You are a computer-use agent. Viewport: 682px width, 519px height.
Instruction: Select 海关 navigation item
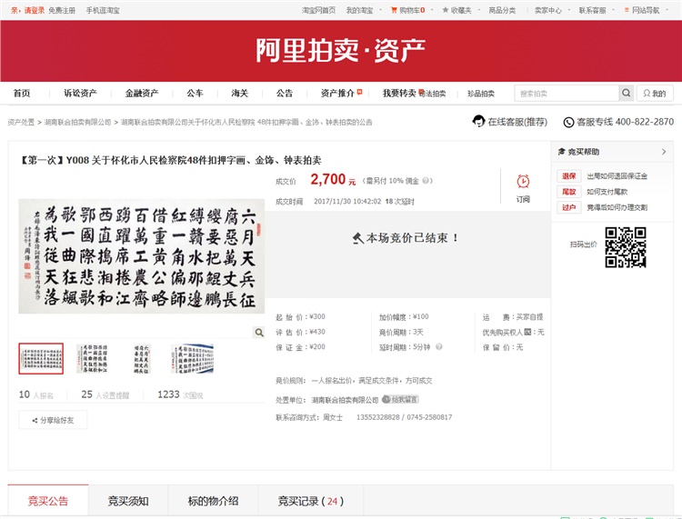(x=240, y=93)
